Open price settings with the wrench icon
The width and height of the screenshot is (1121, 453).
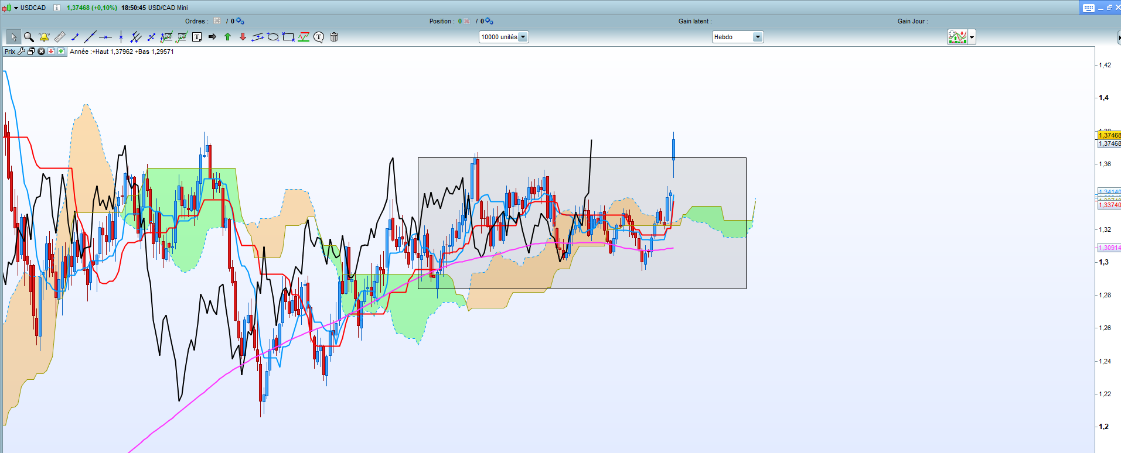pyautogui.click(x=22, y=52)
